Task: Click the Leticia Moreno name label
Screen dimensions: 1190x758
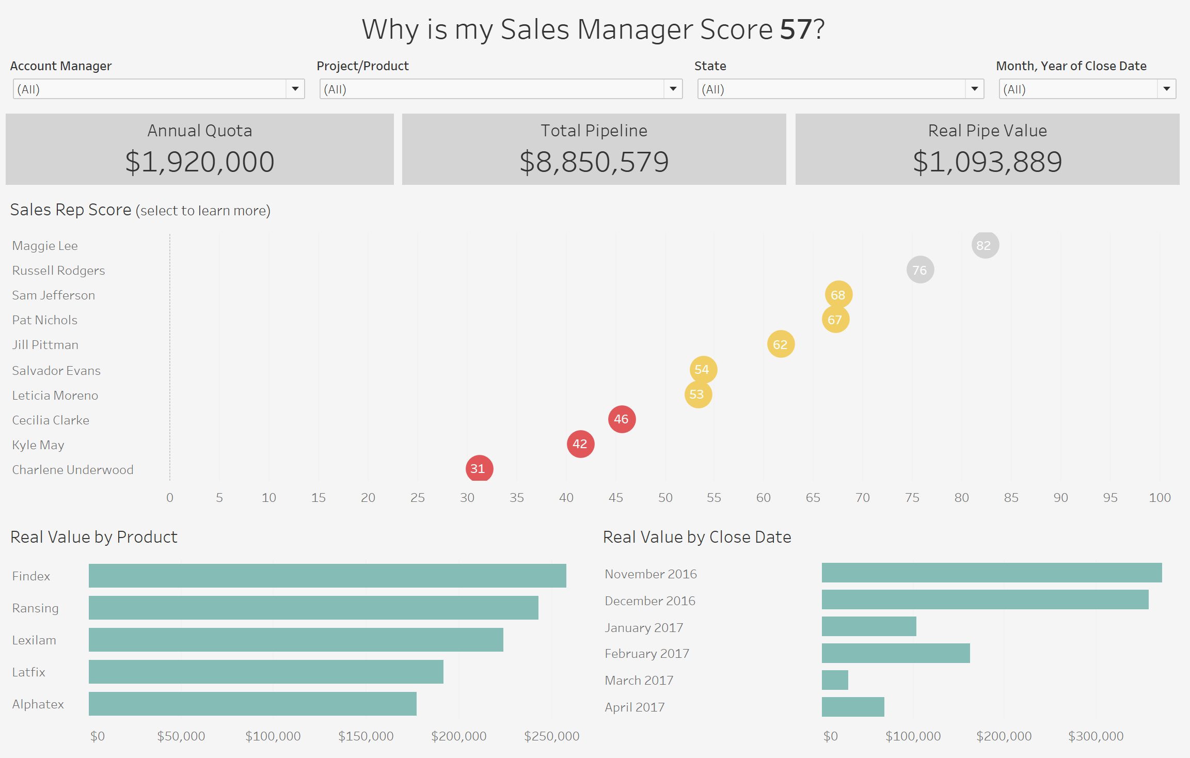Action: coord(55,396)
